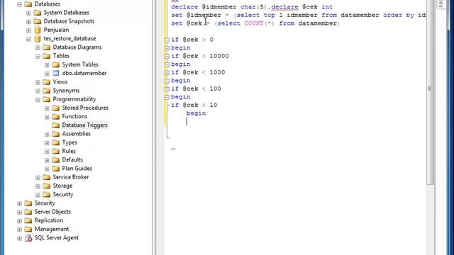Screen dimensions: 454x255
Task: Expand the Management node
Action: pos(19,229)
